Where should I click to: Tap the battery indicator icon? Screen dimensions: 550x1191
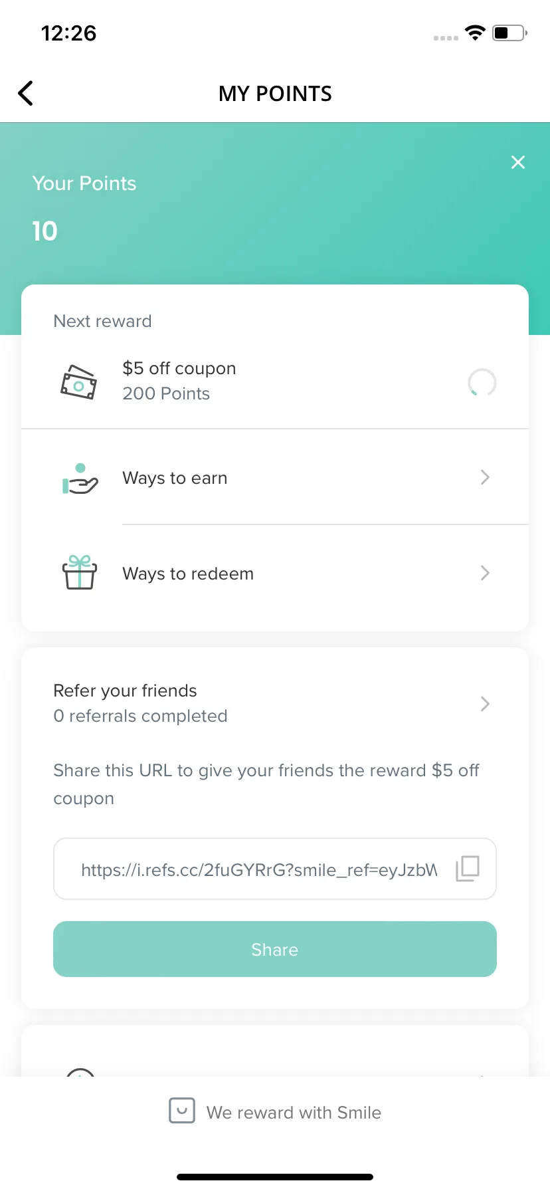point(509,33)
